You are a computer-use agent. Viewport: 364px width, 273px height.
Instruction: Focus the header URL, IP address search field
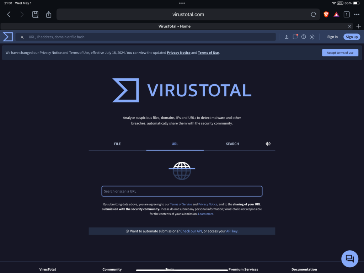[145, 37]
